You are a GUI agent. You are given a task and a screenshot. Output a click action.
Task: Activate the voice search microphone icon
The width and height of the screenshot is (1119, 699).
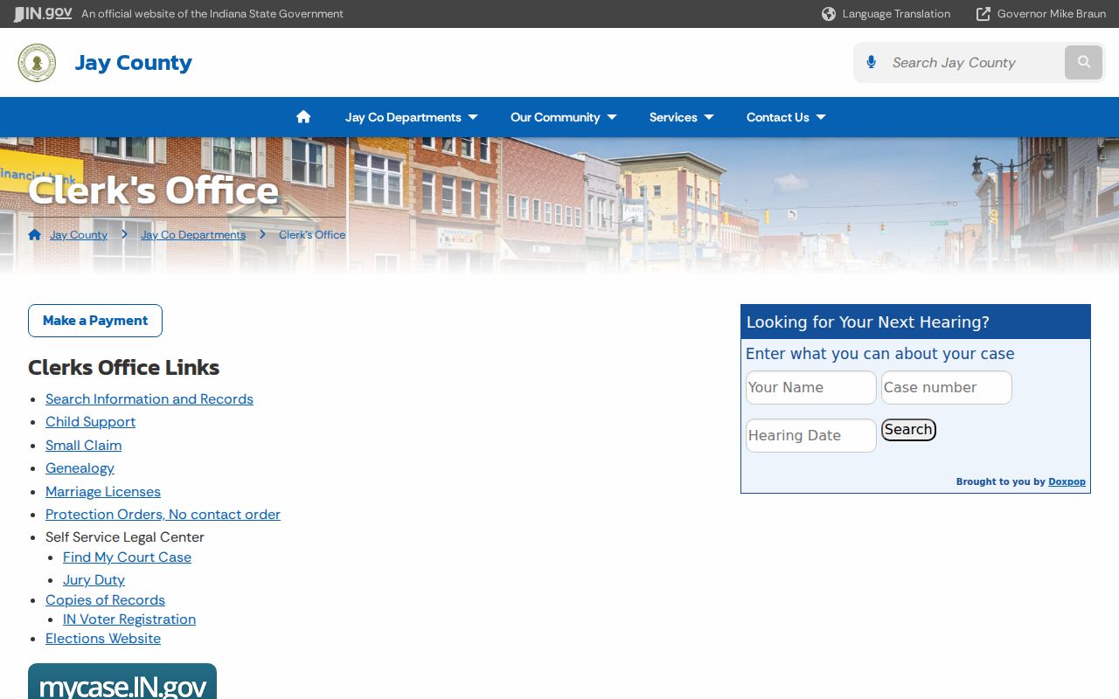tap(871, 62)
